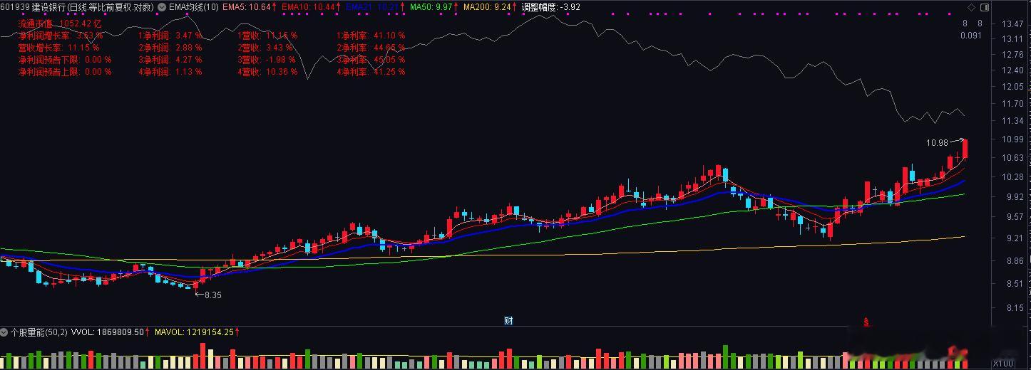Select the 3净利润: 4.27 % entry
The height and width of the screenshot is (370, 1031).
170,60
